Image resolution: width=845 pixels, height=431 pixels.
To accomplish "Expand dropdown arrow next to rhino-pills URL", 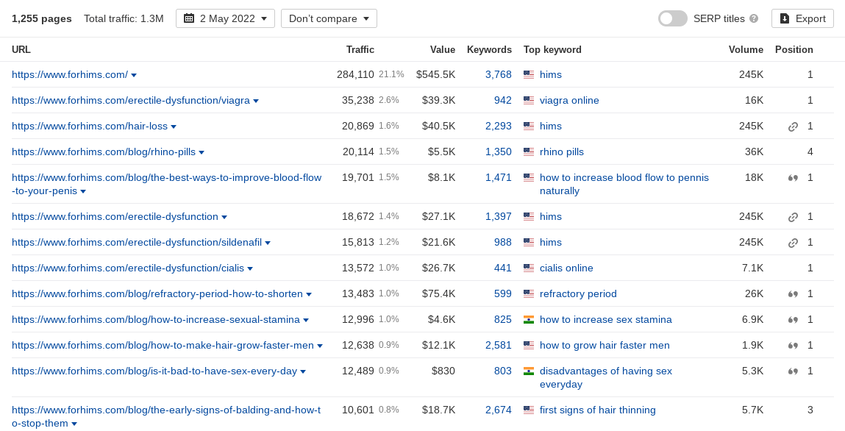I will point(202,152).
